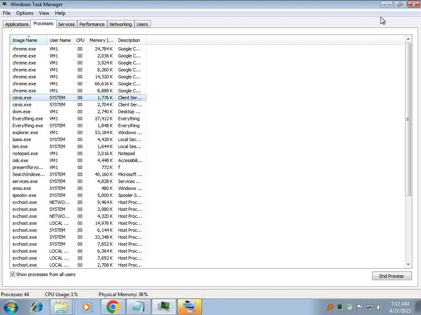
Task: Open On-Screen Keyboard taskbar icon
Action: click(x=189, y=307)
